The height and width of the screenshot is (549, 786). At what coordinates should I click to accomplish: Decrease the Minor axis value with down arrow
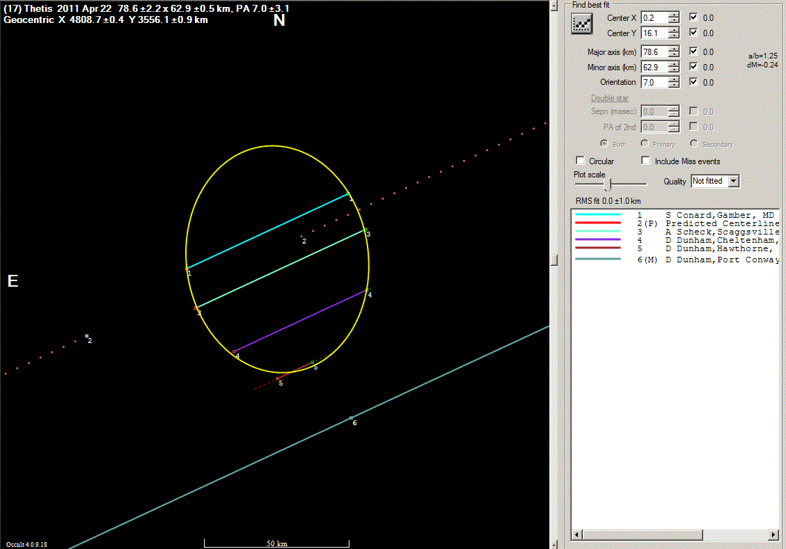click(x=674, y=70)
